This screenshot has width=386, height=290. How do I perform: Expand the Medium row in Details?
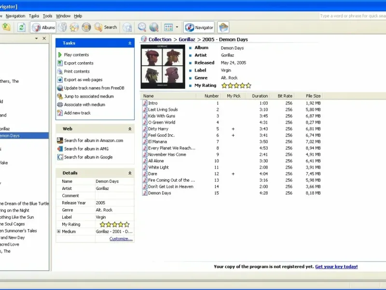point(58,232)
